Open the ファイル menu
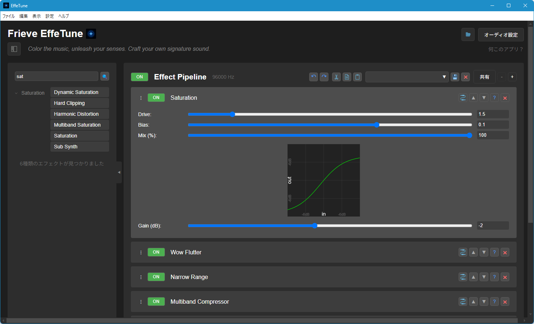Viewport: 534px width, 324px height. (9, 16)
